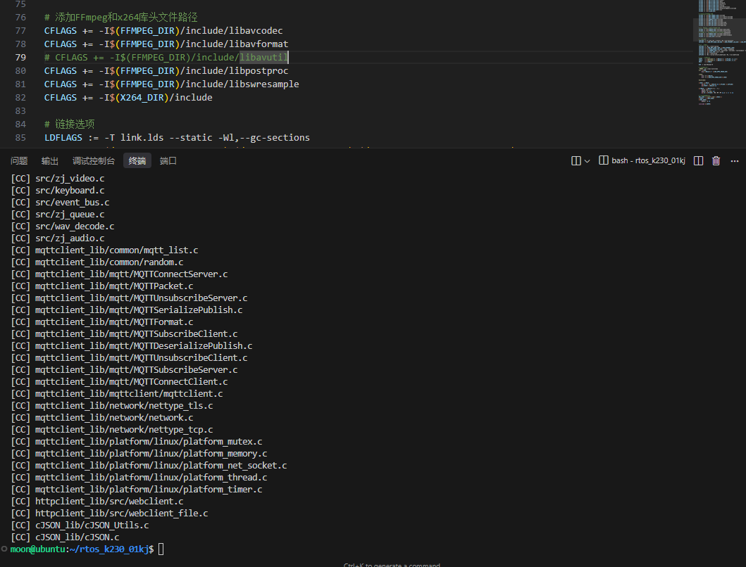Click terminal line 'MQTTConnectClient.c'
The width and height of the screenshot is (746, 567).
tap(119, 382)
